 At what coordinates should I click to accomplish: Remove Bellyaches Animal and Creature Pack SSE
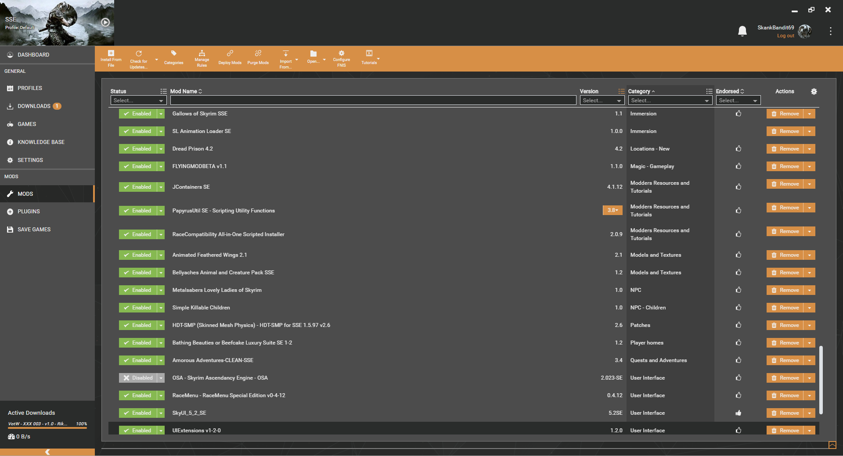click(785, 273)
